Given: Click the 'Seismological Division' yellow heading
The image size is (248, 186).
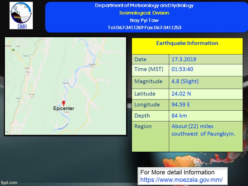Looking at the screenshot, I should pos(144,13).
